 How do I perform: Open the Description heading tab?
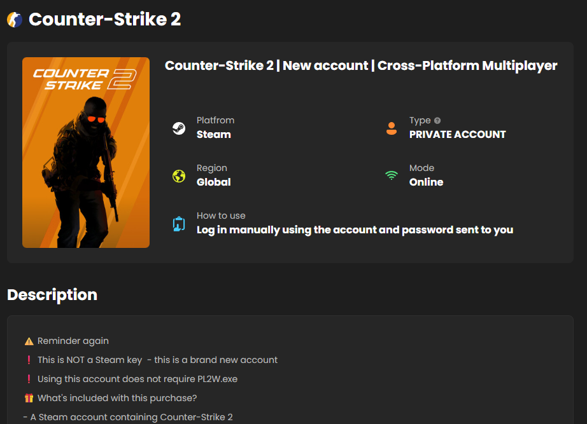(x=52, y=295)
